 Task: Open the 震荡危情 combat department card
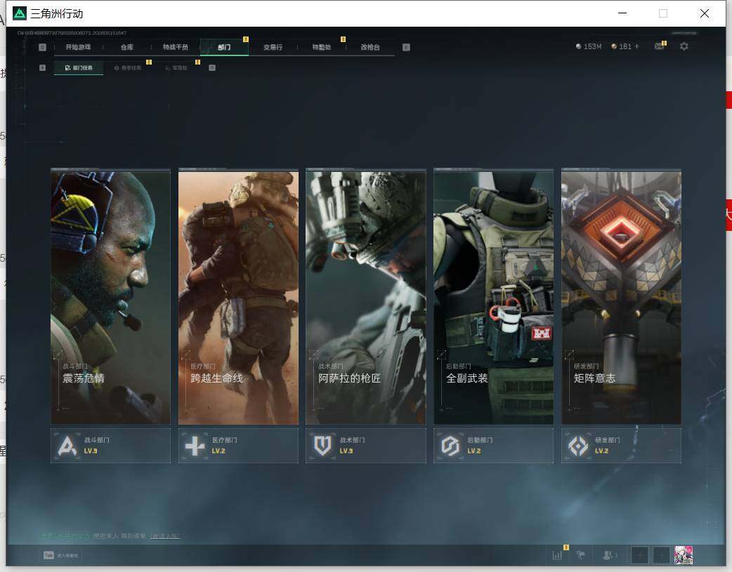[110, 297]
